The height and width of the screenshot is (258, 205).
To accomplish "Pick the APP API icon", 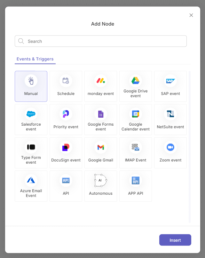I will [x=136, y=181].
